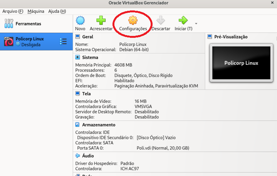Click the Armazenamento disk icon
The width and height of the screenshot is (277, 176).
point(77,125)
